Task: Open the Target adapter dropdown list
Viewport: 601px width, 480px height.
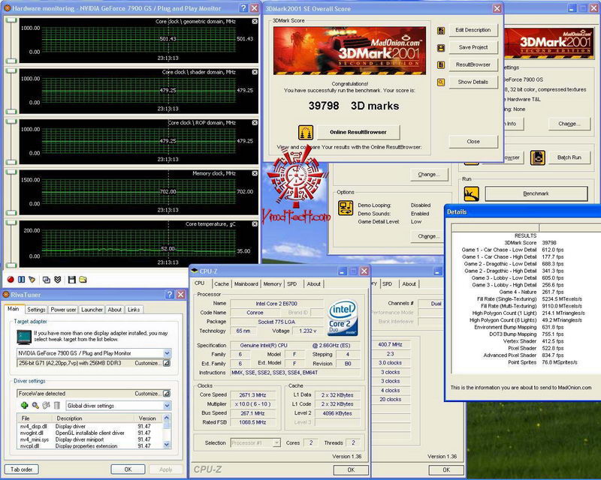Action: (166, 352)
